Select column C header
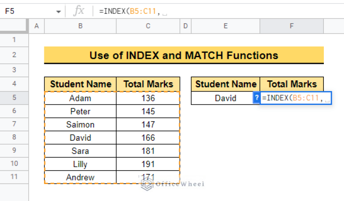344x201 pixels. click(148, 26)
